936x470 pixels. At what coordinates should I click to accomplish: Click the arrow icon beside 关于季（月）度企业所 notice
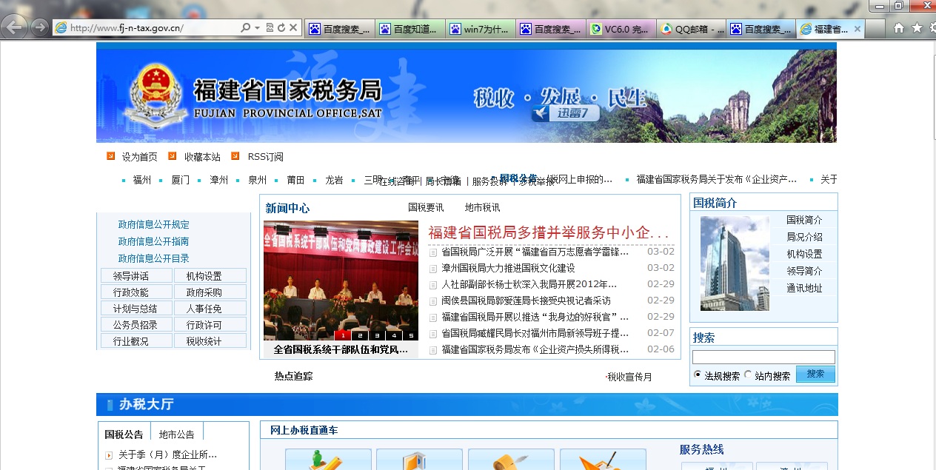click(x=109, y=455)
